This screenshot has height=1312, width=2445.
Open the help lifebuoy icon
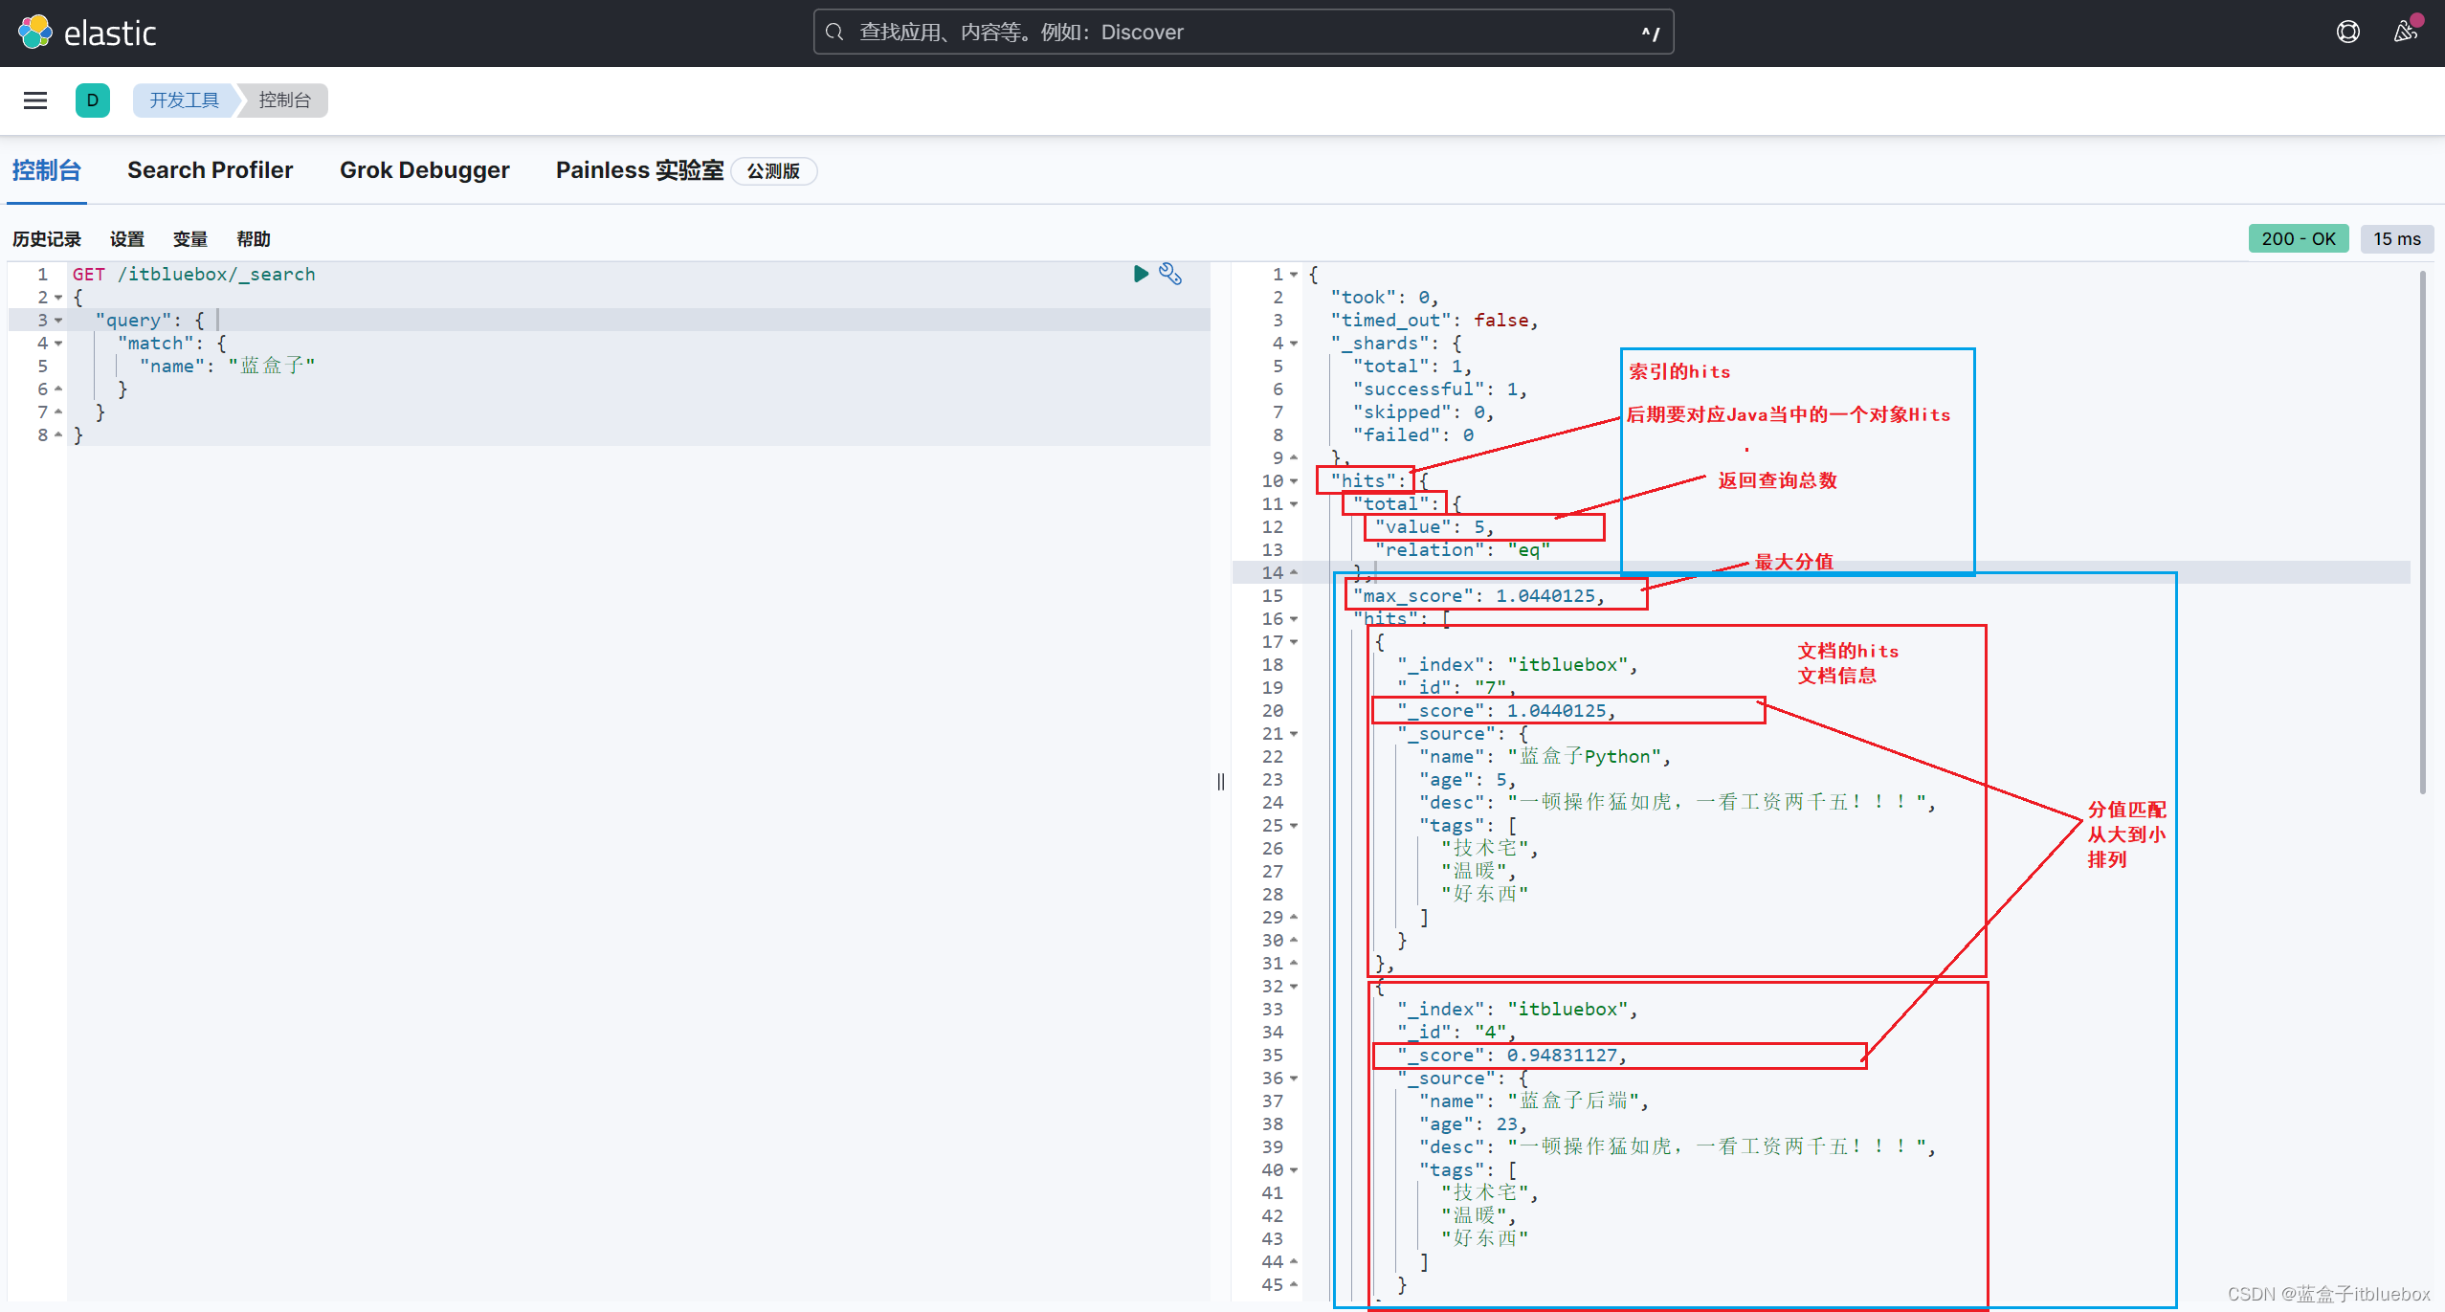pos(2347,33)
